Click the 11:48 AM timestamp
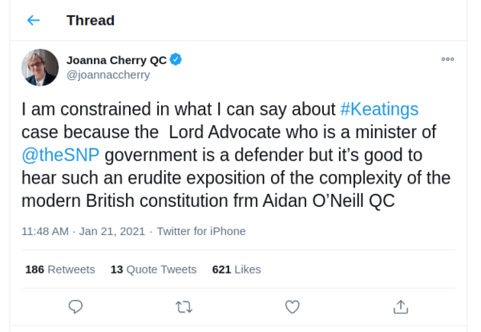481x332 pixels. 45,231
